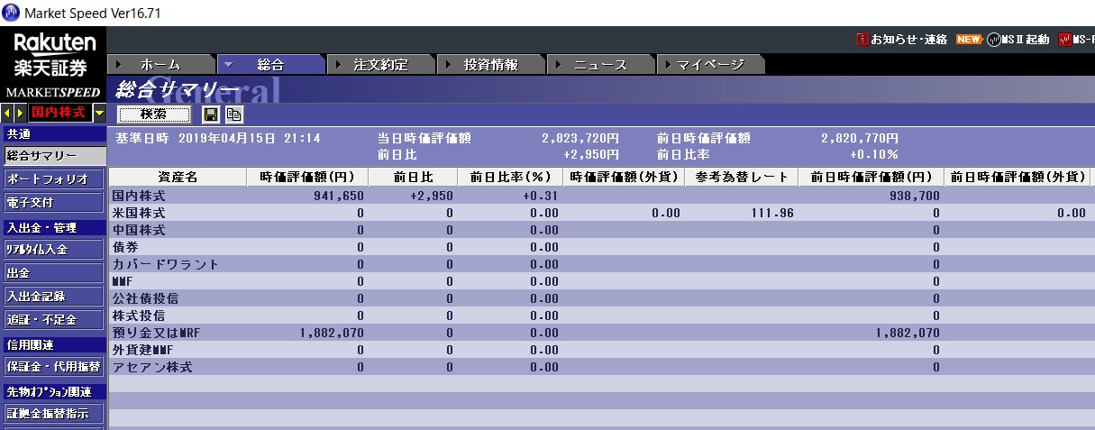The width and height of the screenshot is (1095, 430).
Task: Open the ホーム menu tab
Action: 160,65
